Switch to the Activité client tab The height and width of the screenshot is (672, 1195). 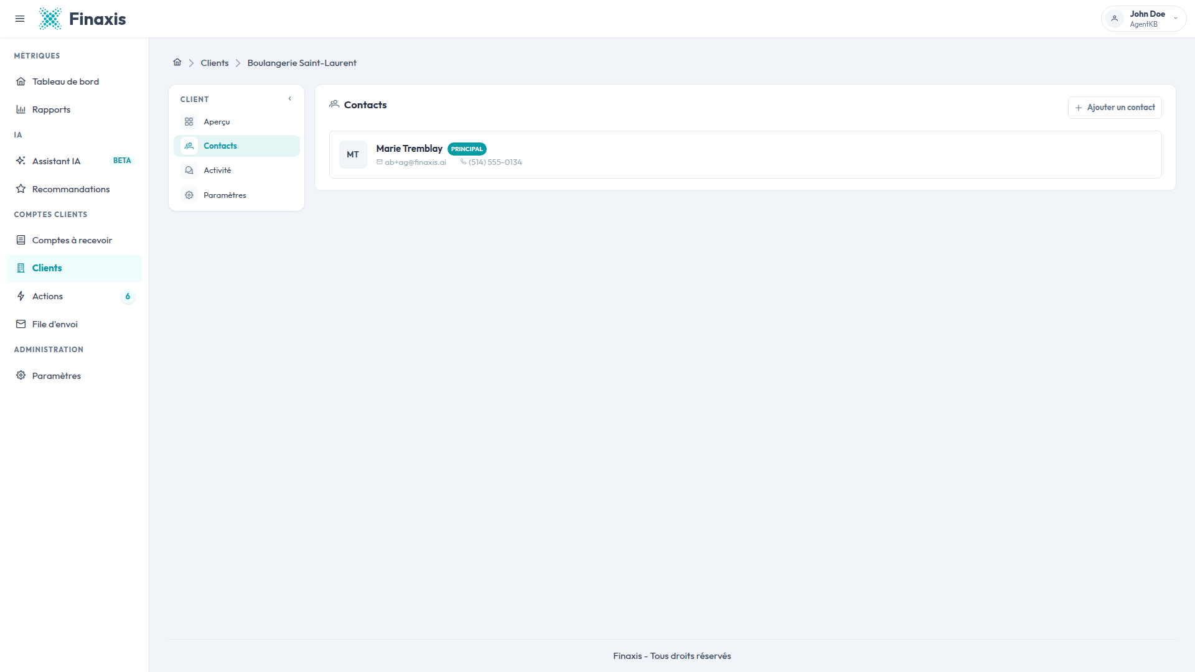coord(237,170)
